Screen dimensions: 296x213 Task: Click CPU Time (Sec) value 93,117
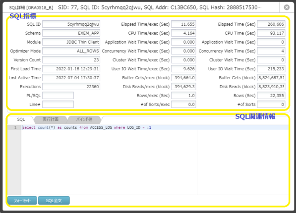tap(271, 33)
